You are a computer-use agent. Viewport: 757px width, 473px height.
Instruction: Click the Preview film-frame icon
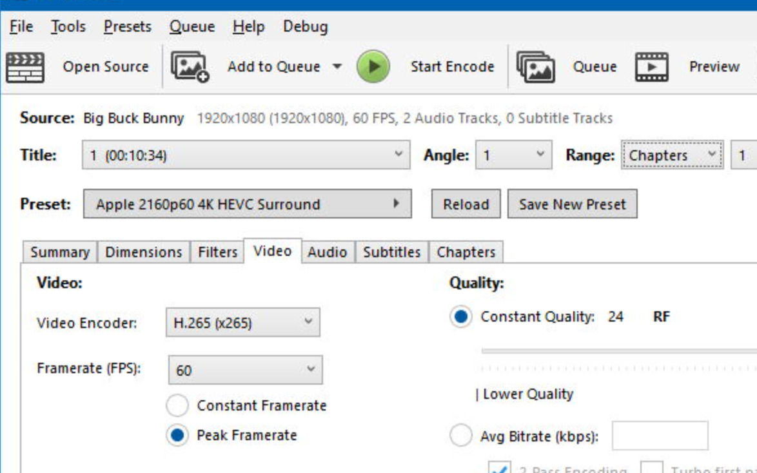pyautogui.click(x=652, y=67)
